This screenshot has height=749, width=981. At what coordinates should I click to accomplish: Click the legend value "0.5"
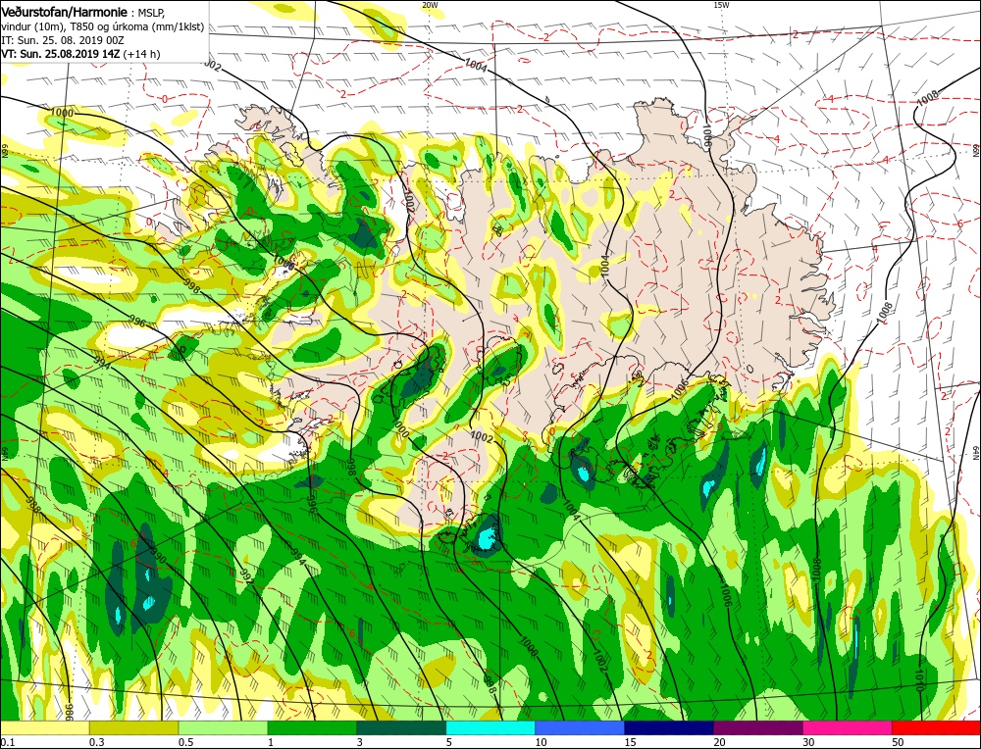tap(185, 742)
